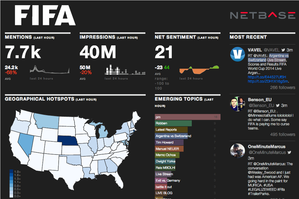Click the NetBase logo
The image size is (299, 199).
262,15
